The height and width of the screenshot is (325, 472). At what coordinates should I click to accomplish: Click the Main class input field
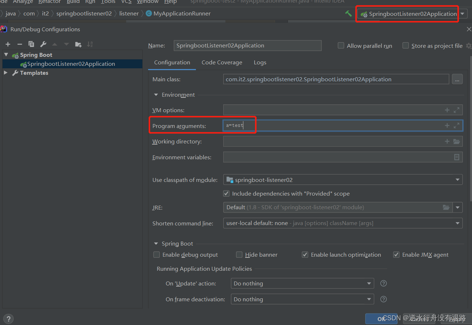pyautogui.click(x=336, y=79)
